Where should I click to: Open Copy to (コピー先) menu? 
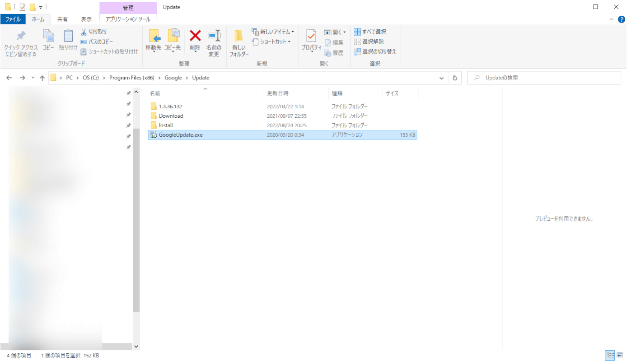(x=173, y=42)
